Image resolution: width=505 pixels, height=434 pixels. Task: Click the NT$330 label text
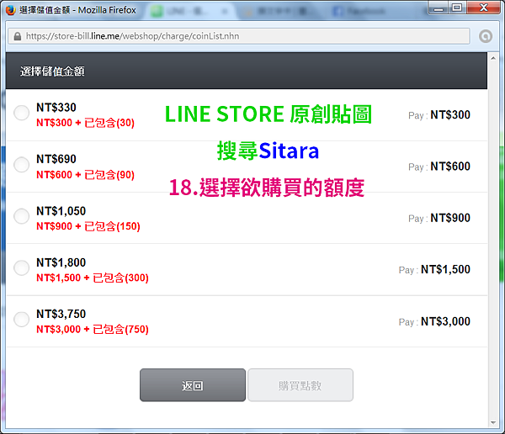click(56, 107)
